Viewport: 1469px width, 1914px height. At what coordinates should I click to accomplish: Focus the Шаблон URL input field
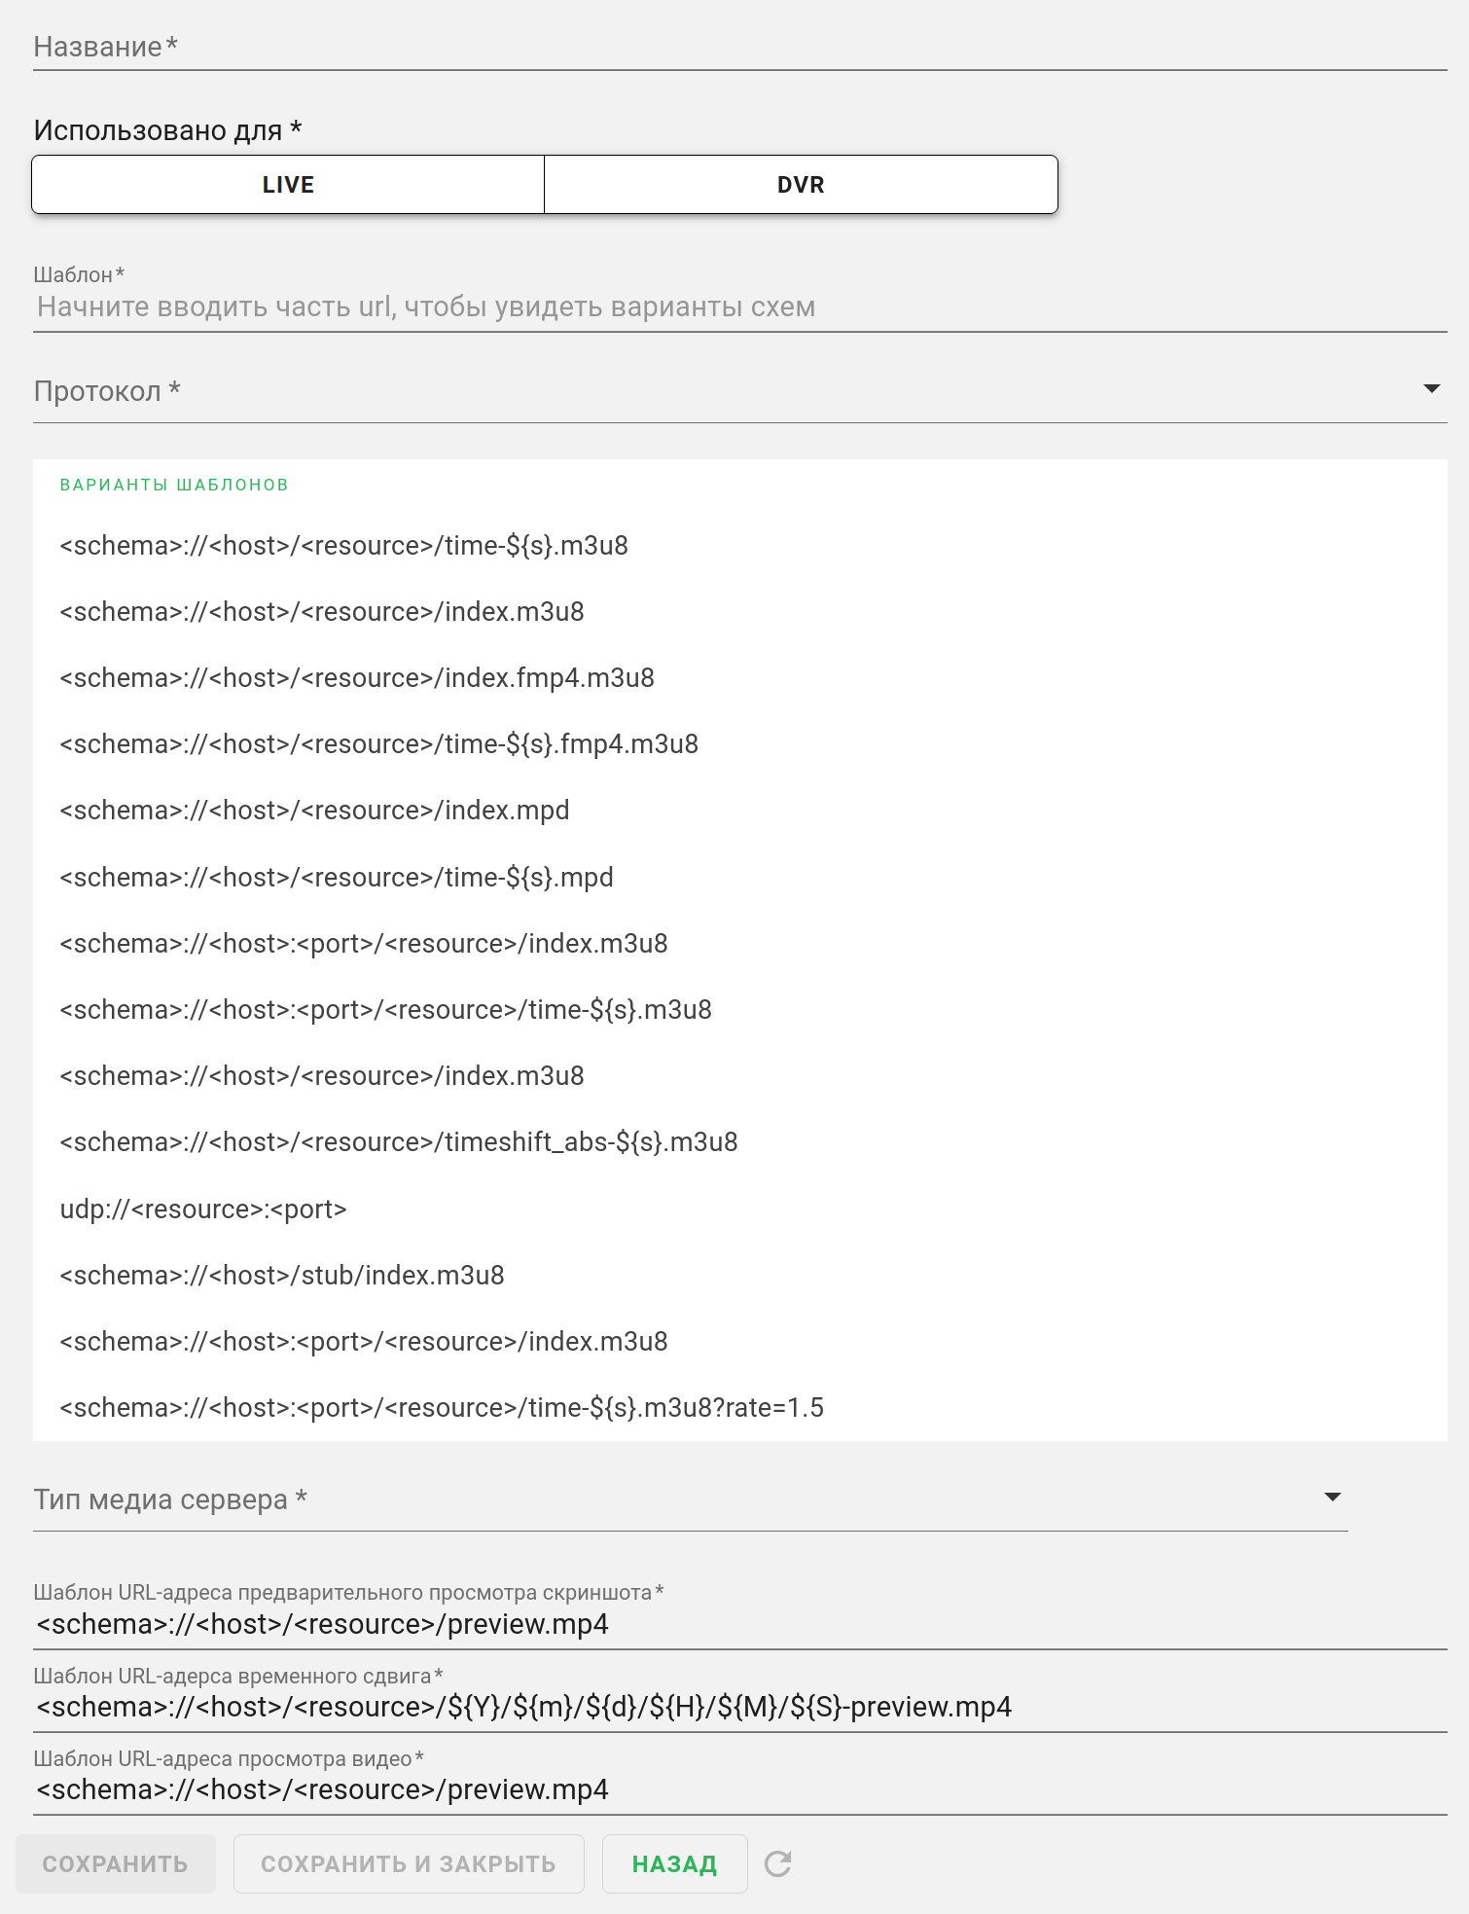pyautogui.click(x=739, y=307)
